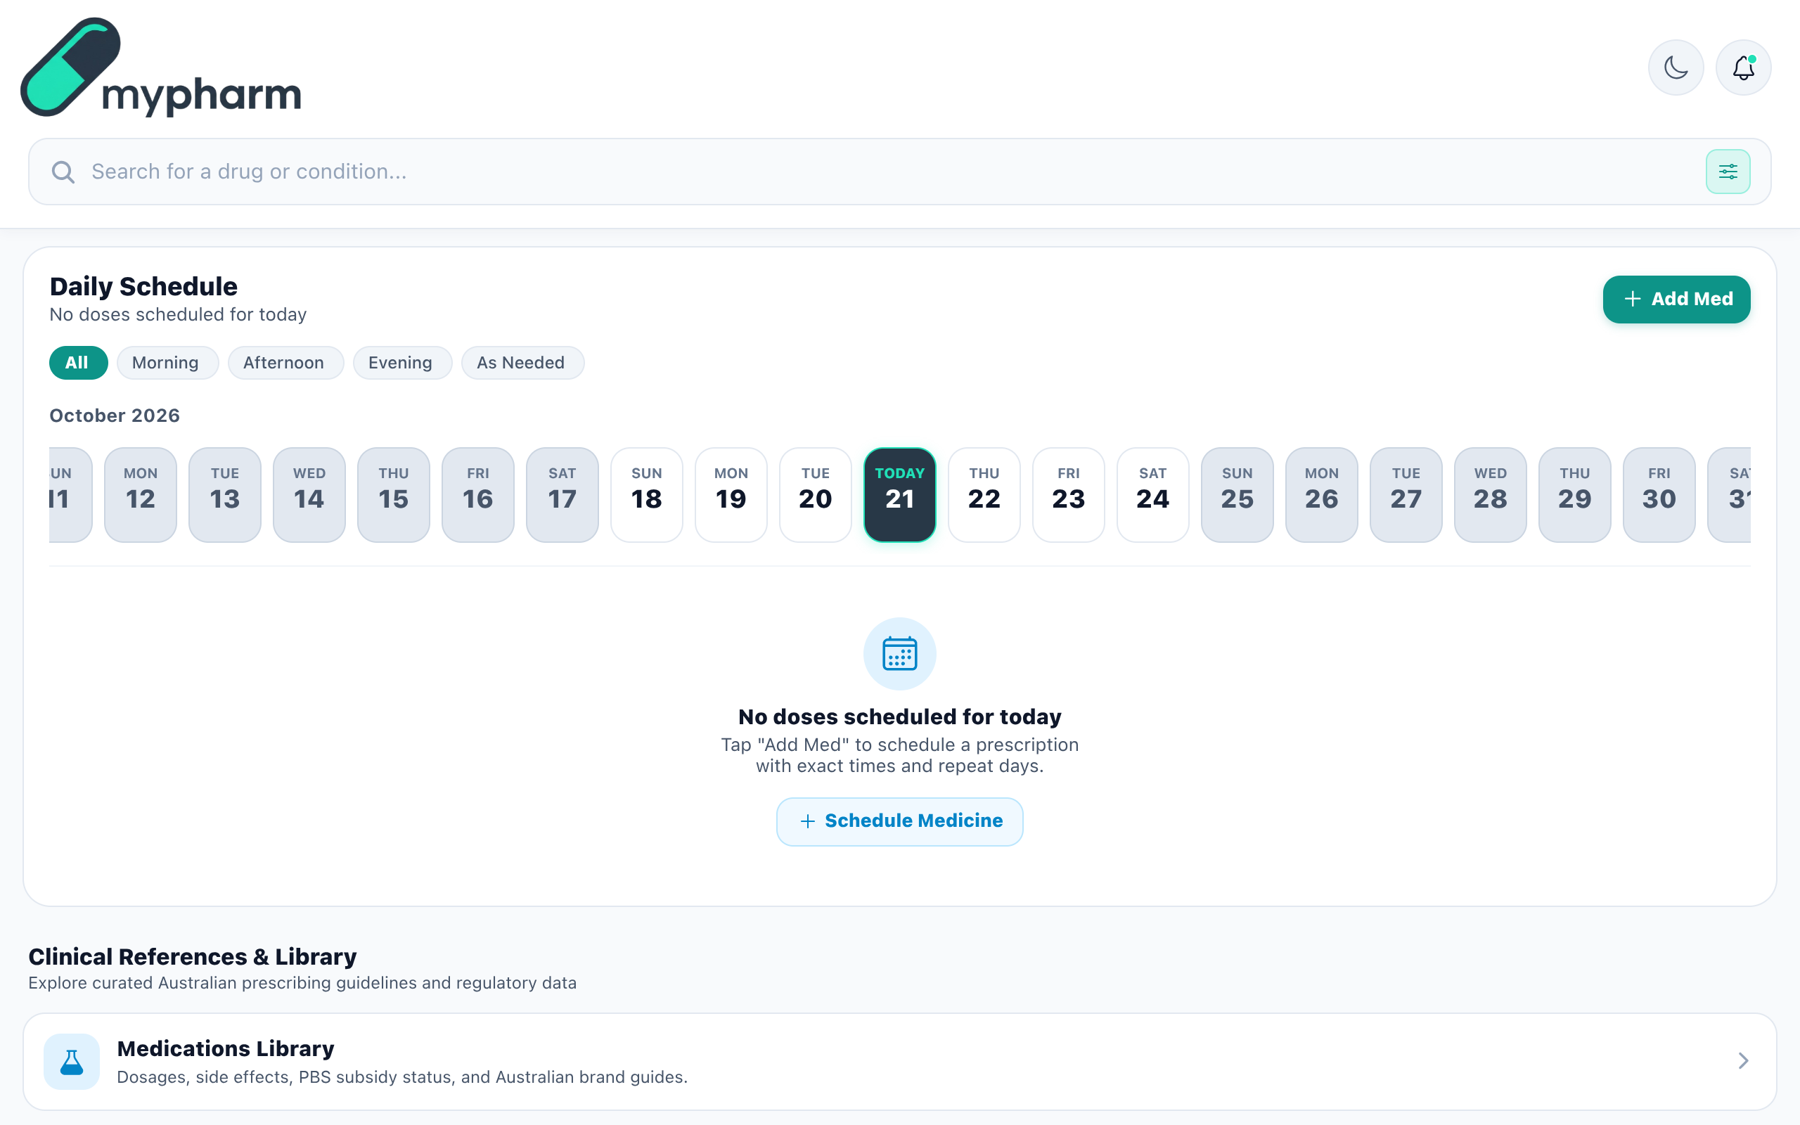
Task: Focus the drug or condition search field
Action: click(899, 172)
